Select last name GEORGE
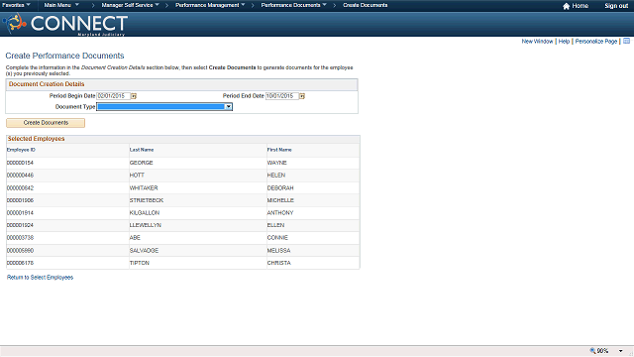This screenshot has width=634, height=357. point(141,163)
